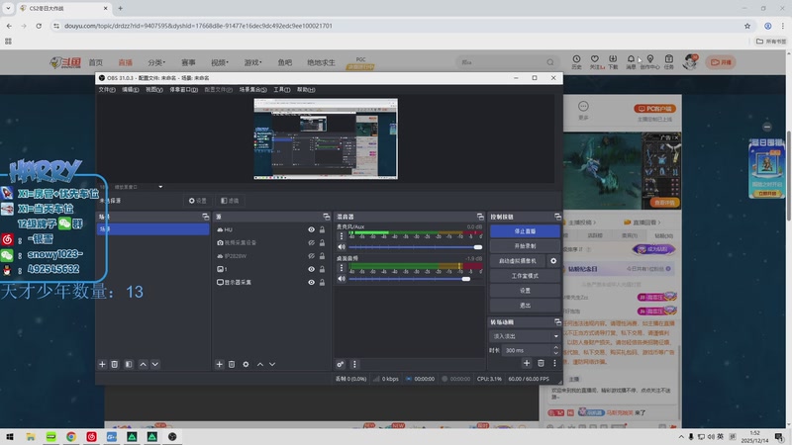
Task: Mute the 麦克风/Aux channel speaker icon
Action: click(x=342, y=246)
